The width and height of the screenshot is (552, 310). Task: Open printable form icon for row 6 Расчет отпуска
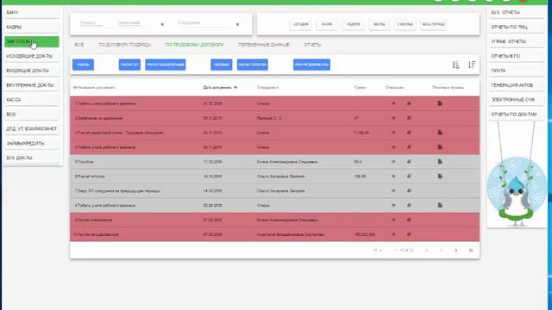[440, 176]
